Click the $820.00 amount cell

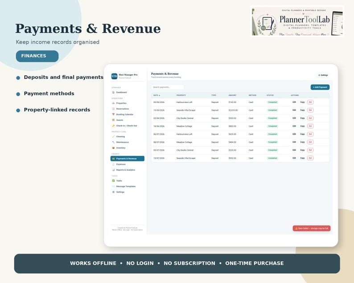[232, 127]
